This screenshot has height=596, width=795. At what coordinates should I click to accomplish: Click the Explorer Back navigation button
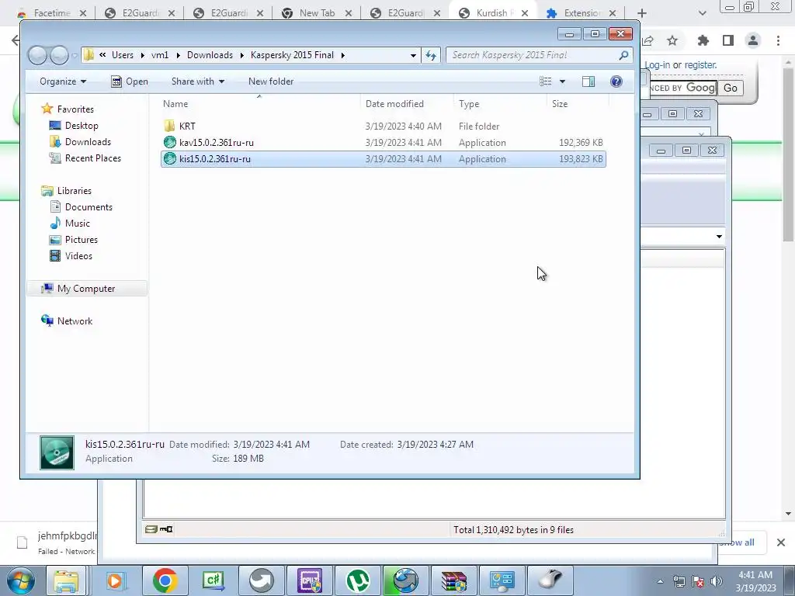click(x=37, y=55)
